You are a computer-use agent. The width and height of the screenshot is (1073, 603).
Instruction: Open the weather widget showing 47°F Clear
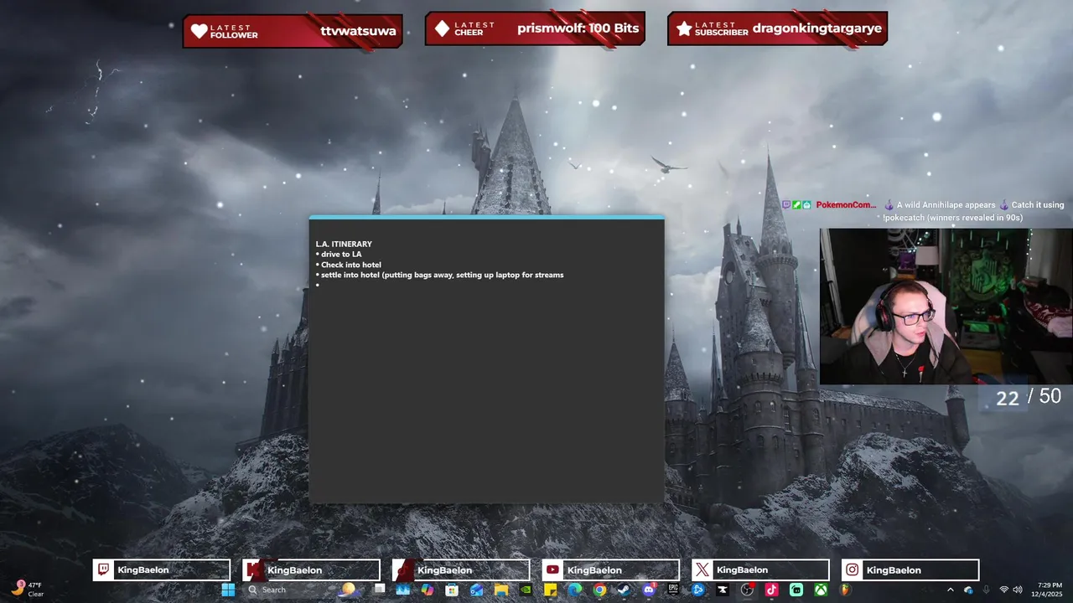tap(28, 589)
